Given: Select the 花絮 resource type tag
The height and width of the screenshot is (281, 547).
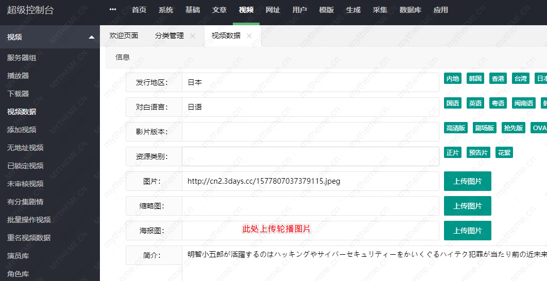Looking at the screenshot, I should 504,153.
